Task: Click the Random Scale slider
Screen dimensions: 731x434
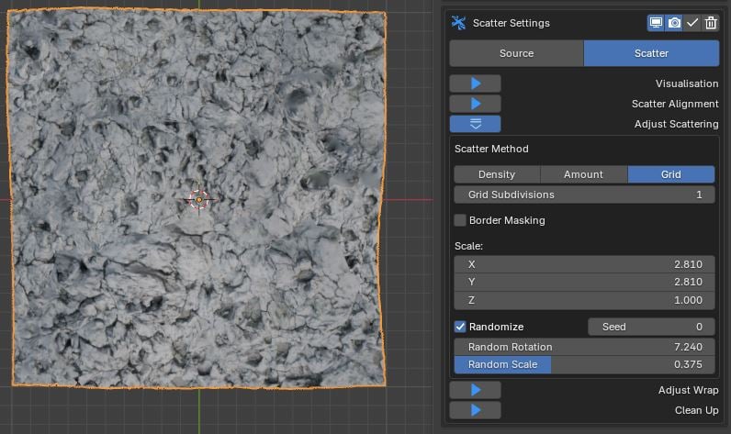Action: 584,364
